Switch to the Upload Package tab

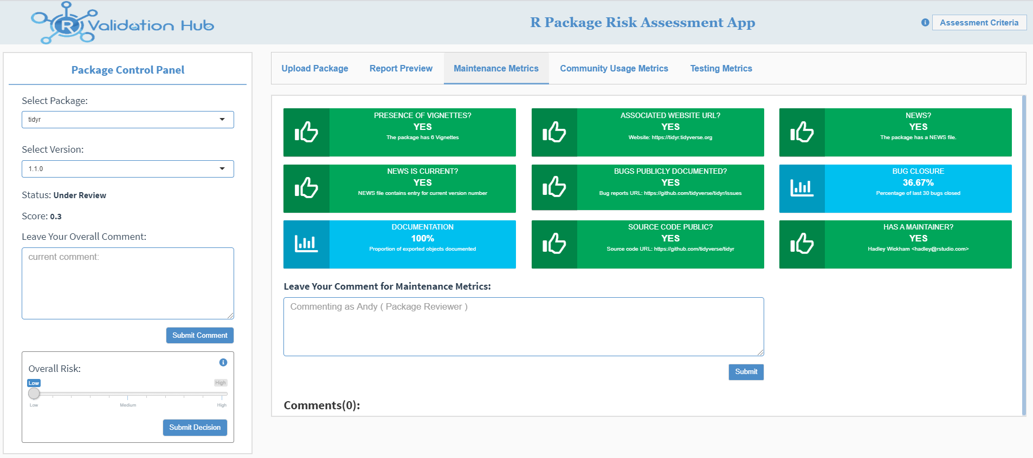tap(315, 68)
